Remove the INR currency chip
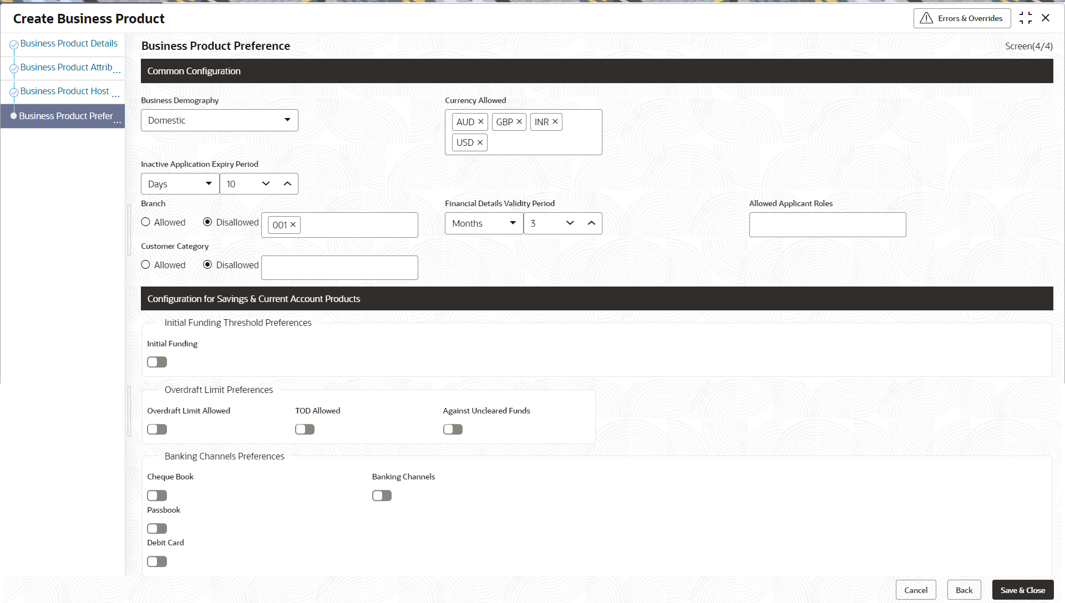The height and width of the screenshot is (603, 1065). (x=555, y=122)
